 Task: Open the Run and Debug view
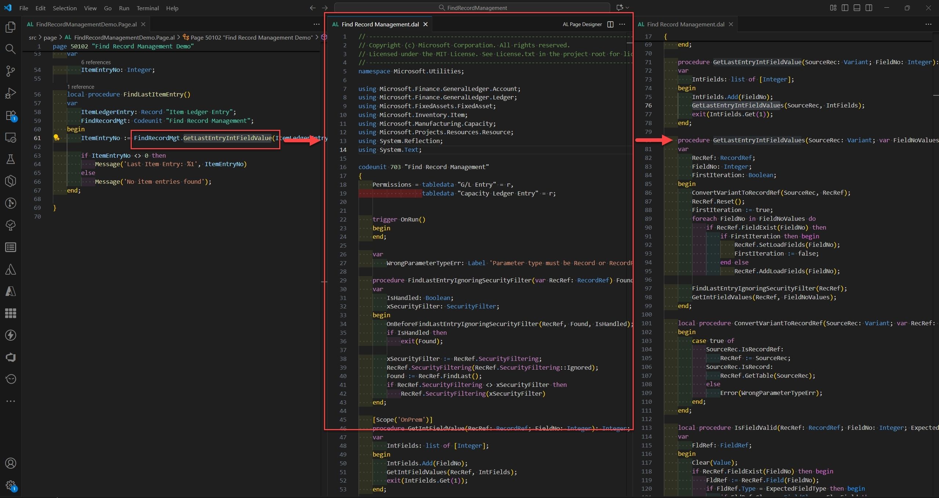(x=11, y=93)
